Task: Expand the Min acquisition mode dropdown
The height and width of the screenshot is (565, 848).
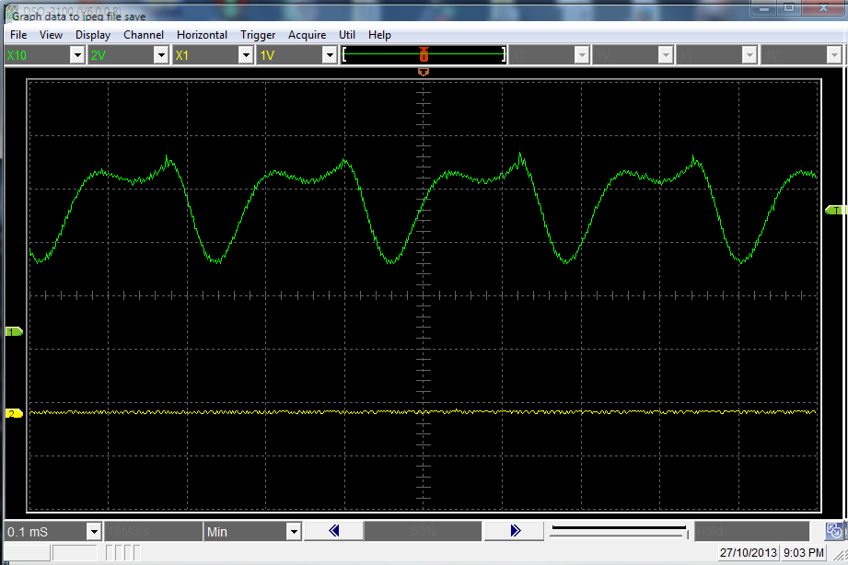Action: click(293, 532)
